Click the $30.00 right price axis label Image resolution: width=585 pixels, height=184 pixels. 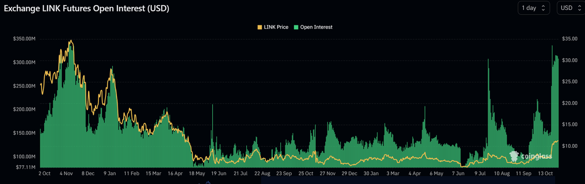[x=570, y=60]
